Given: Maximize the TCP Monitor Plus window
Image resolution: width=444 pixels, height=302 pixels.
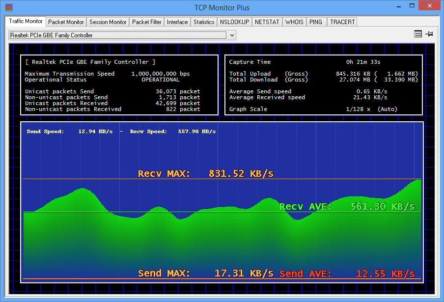Looking at the screenshot, I should point(412,6).
